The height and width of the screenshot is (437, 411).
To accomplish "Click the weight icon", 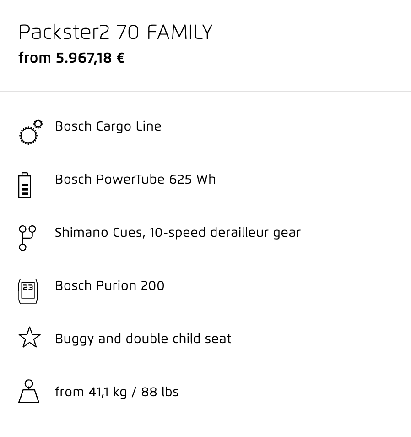I will click(x=29, y=392).
